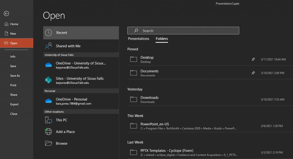Open the Share page
The image size is (293, 159).
[x=14, y=95]
